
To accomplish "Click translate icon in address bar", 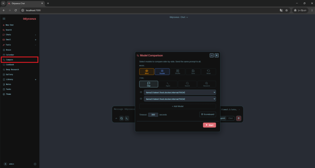I will tap(281, 10).
